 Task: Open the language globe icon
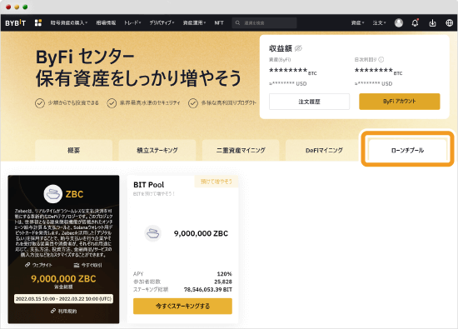[449, 22]
